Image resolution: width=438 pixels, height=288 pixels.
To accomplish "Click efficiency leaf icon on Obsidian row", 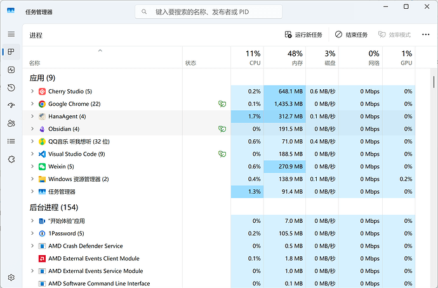I will (222, 129).
